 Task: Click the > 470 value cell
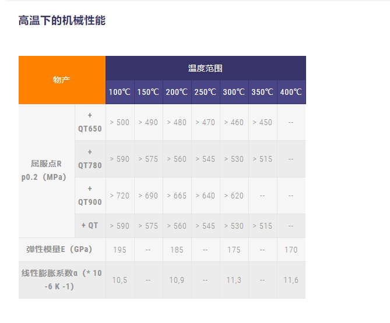pyautogui.click(x=206, y=122)
